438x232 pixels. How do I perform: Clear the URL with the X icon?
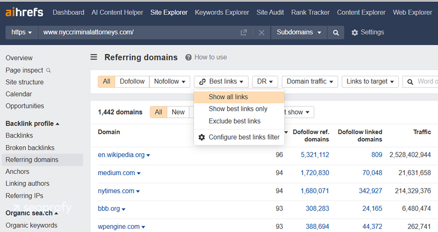coord(261,33)
